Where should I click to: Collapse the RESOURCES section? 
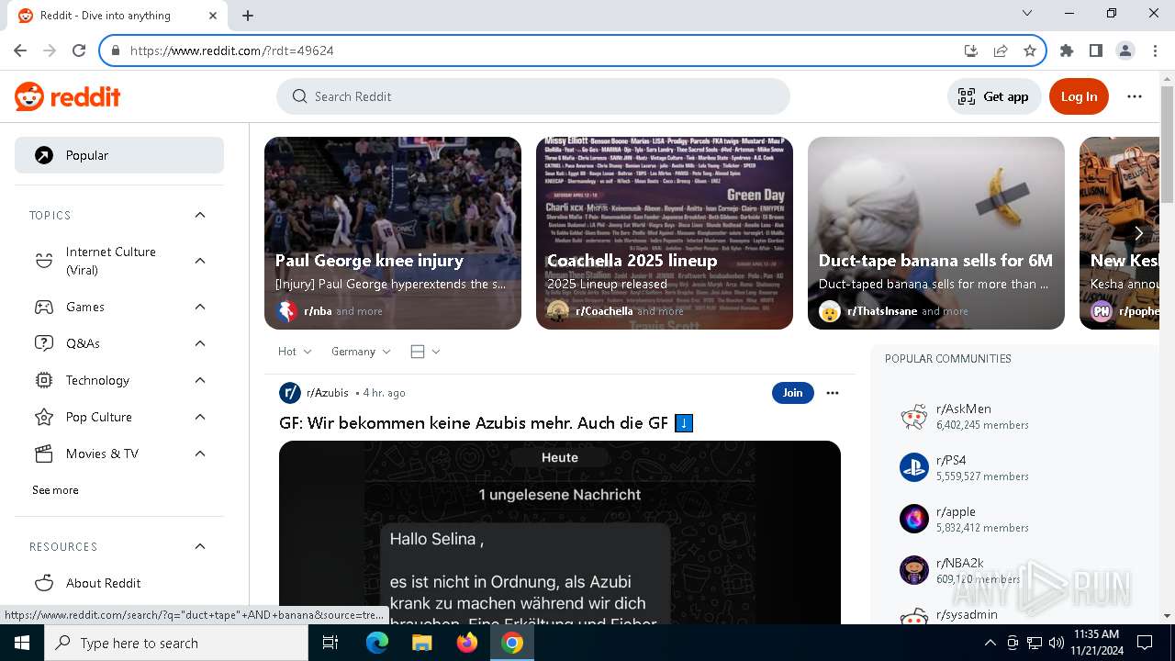tap(200, 546)
